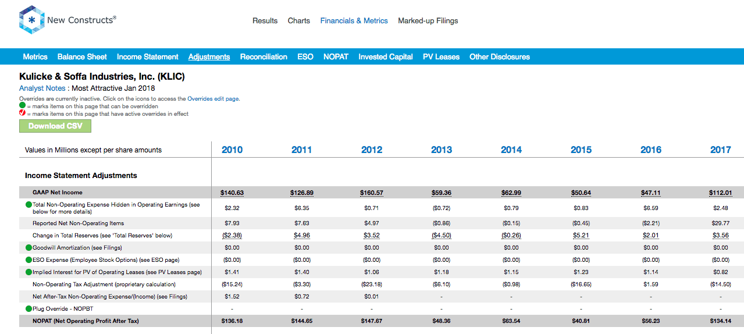Switch to the Income Statement tab

point(148,56)
